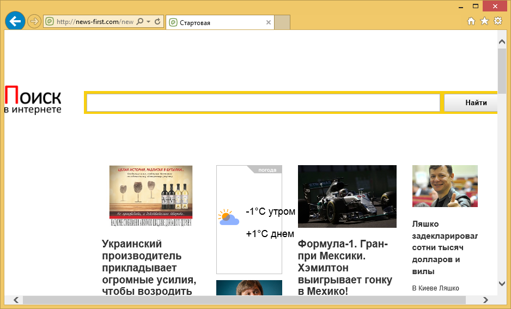Open a new blank tab
511x309 pixels.
click(x=282, y=22)
